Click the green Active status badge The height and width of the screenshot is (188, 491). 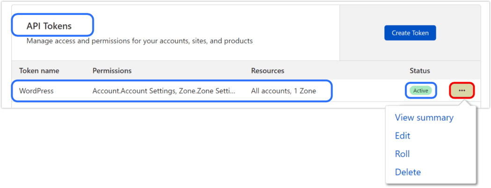tap(420, 91)
